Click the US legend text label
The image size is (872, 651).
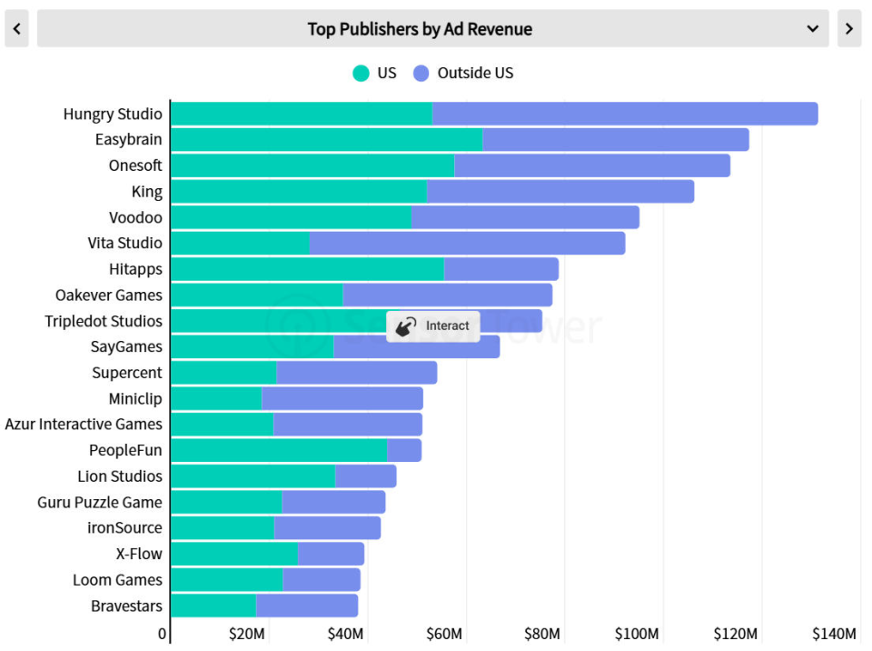click(387, 73)
